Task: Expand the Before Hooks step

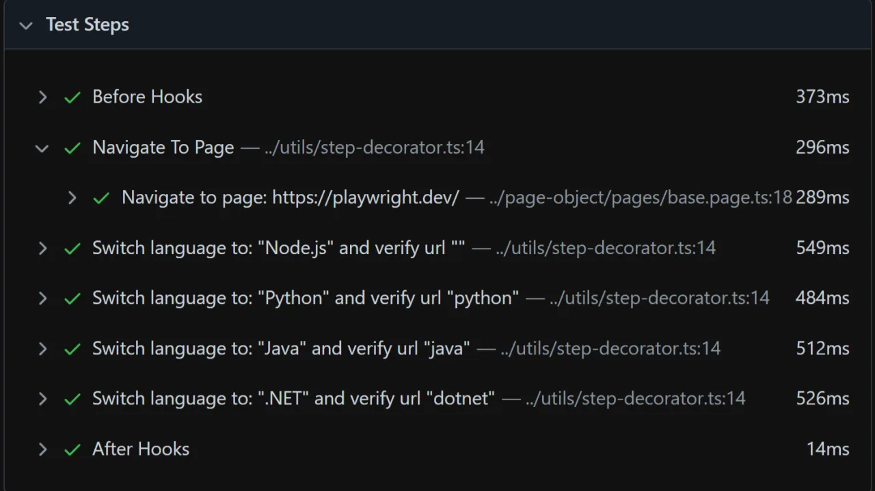Action: tap(42, 97)
